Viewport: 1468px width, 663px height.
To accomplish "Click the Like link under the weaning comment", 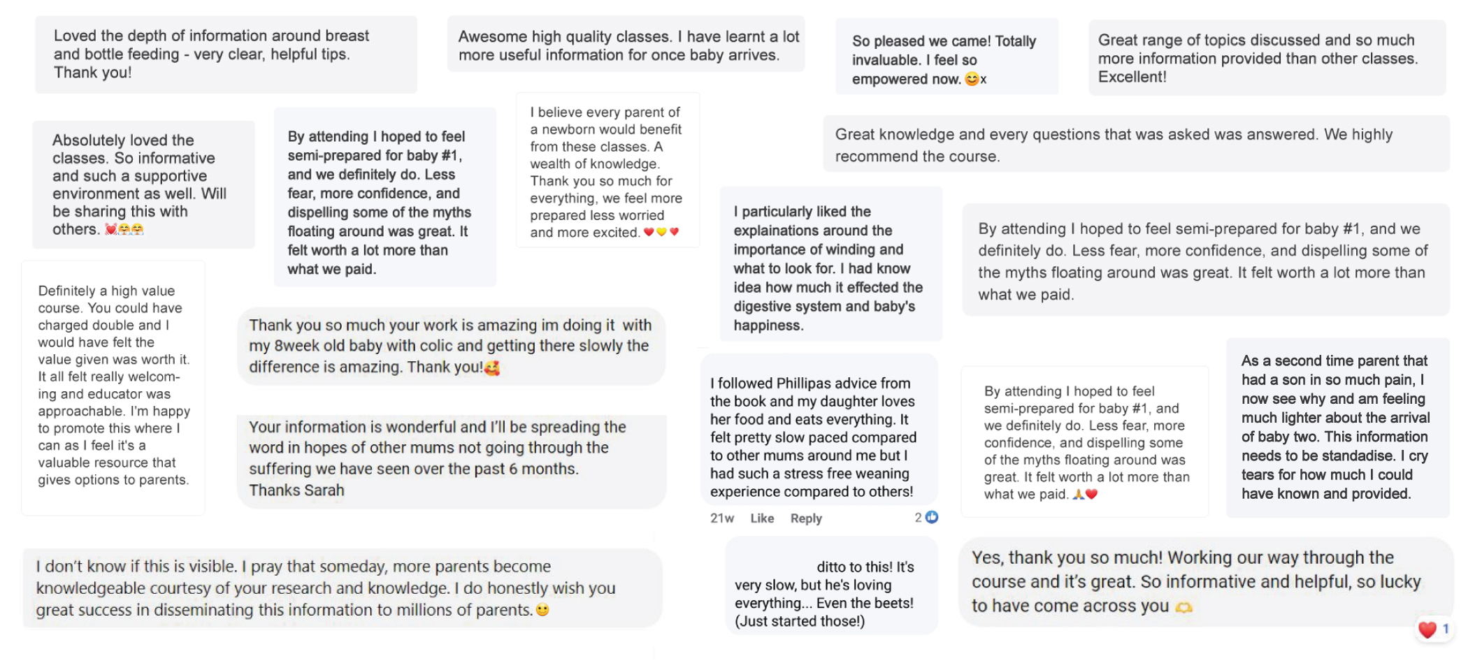I will [762, 518].
